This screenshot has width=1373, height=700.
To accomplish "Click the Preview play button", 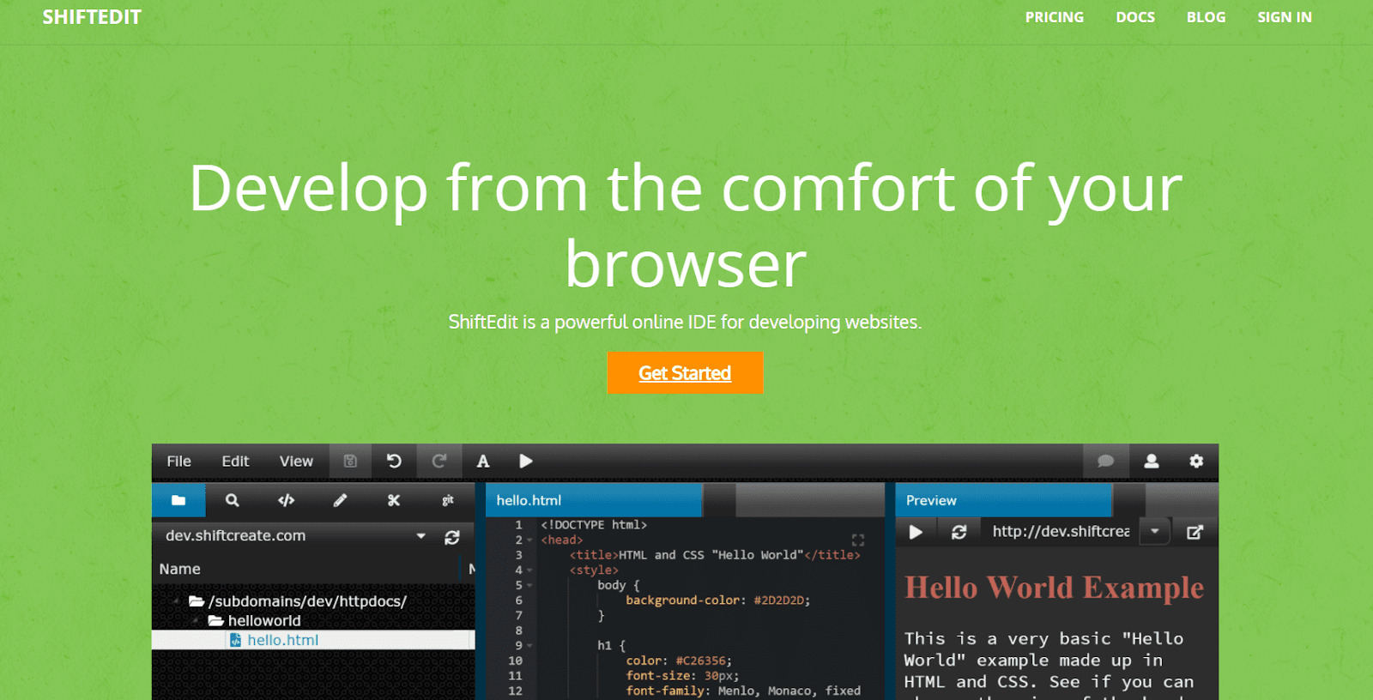I will [916, 532].
